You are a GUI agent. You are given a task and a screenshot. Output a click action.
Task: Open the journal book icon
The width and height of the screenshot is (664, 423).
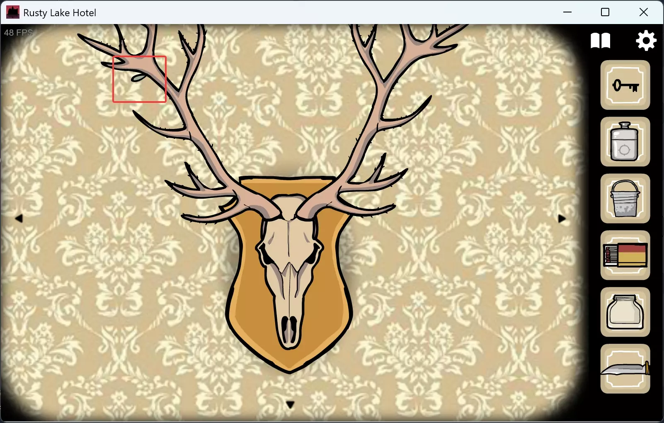point(600,41)
